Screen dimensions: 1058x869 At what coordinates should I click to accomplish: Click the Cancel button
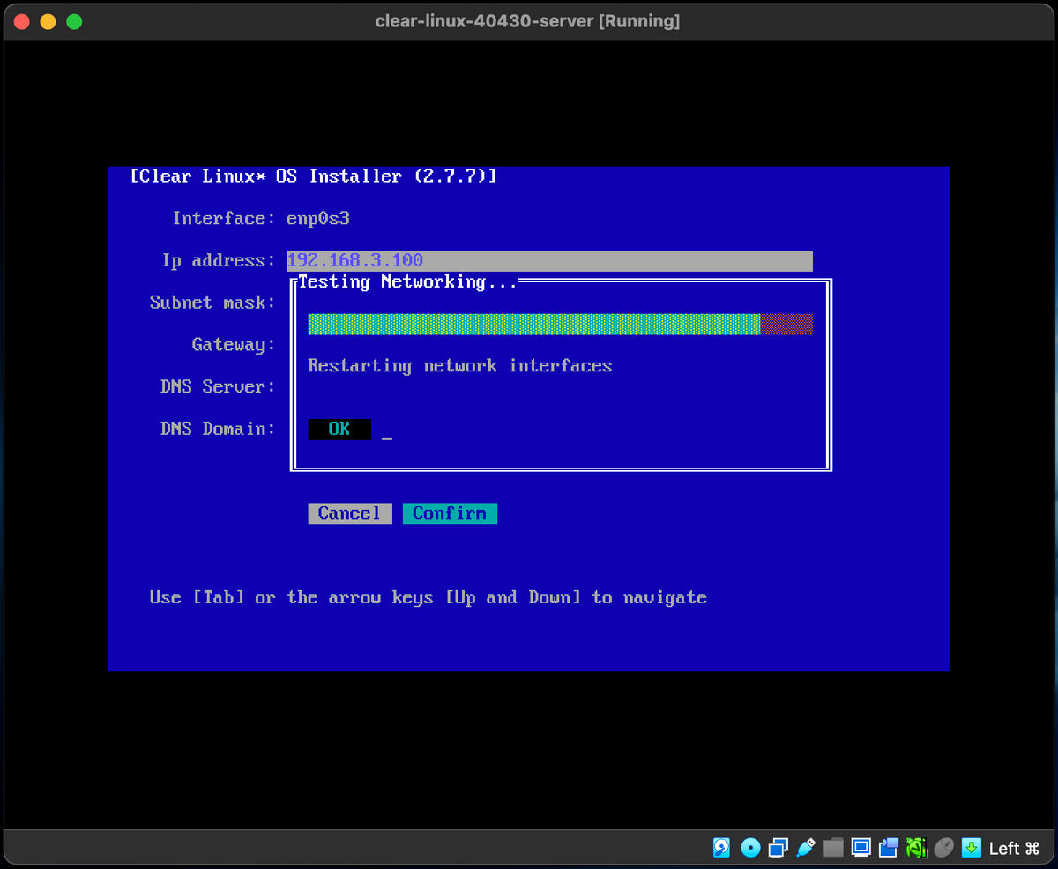349,513
